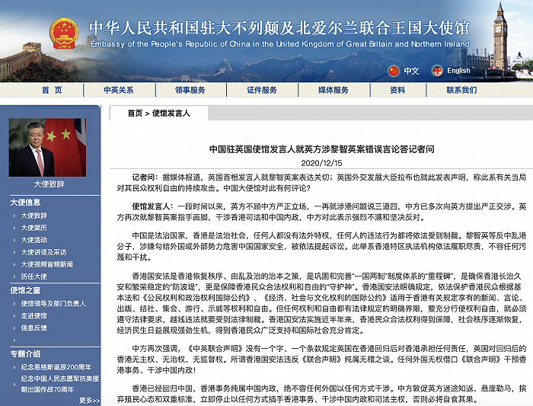Open the 领事服务 navigation menu item

(190, 90)
